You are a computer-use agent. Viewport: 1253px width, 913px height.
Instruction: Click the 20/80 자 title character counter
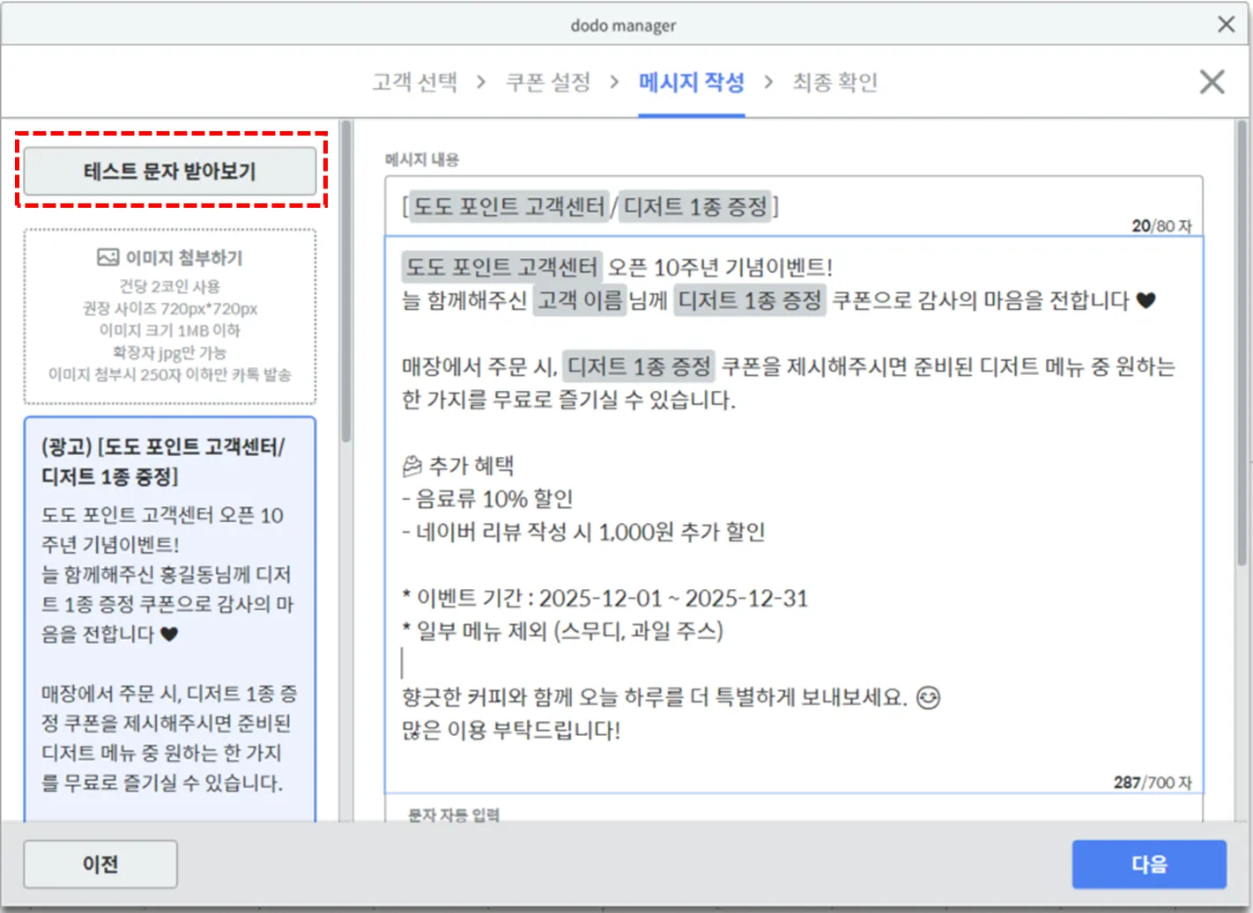(1161, 226)
